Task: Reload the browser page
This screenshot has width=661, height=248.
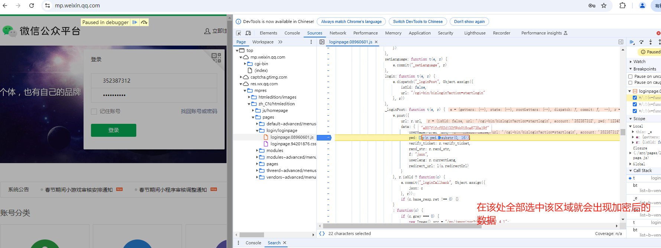Action: (x=32, y=6)
